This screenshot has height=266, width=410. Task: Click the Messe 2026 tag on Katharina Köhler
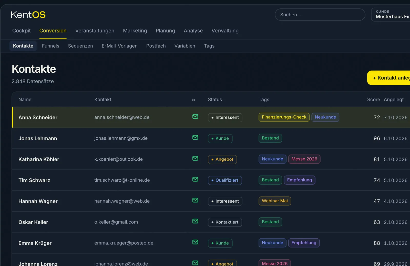[304, 159]
